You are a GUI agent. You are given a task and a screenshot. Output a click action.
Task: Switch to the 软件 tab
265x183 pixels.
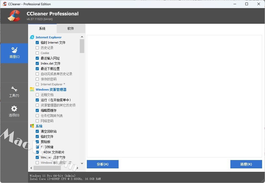[71, 28]
